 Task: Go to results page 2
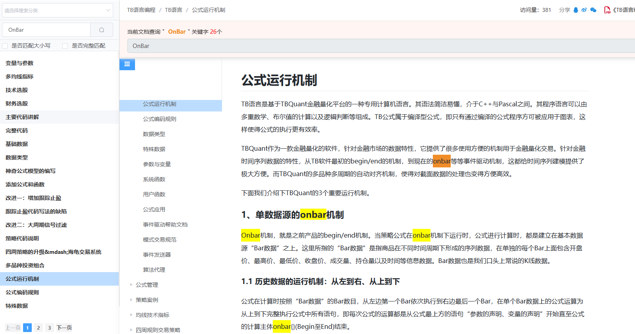39,328
